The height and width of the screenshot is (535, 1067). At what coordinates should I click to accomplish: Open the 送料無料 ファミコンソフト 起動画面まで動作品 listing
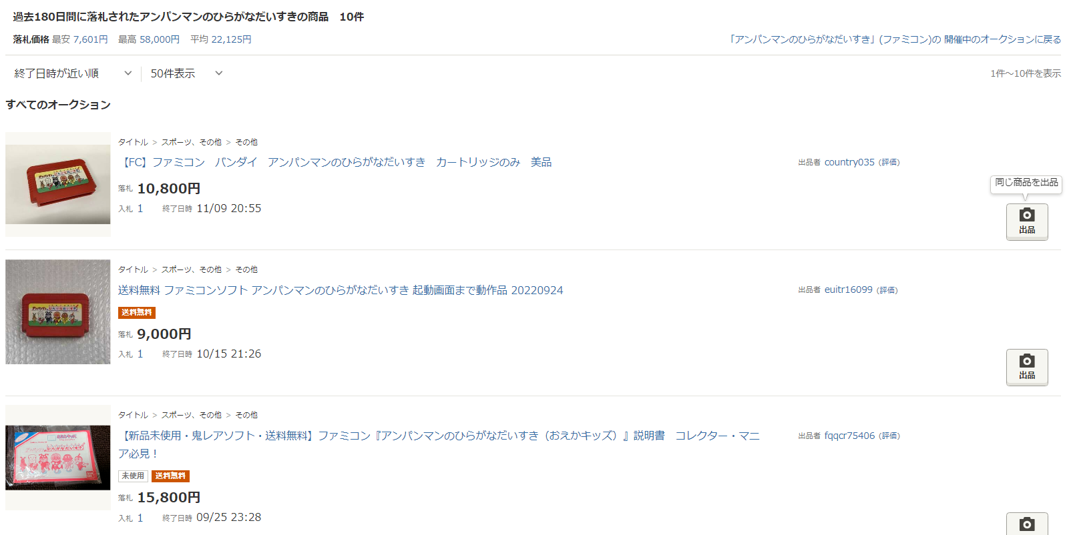click(341, 290)
